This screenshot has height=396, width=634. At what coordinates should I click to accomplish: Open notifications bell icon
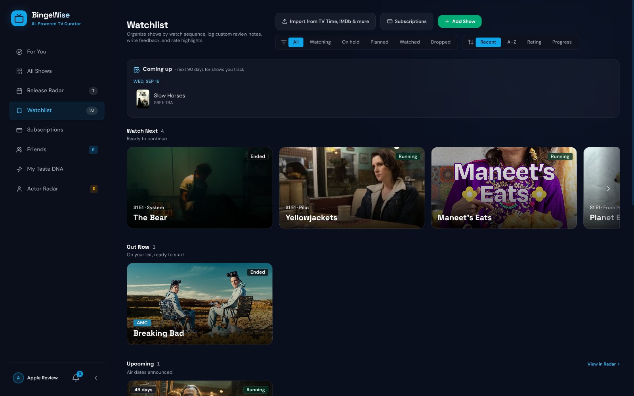click(x=76, y=378)
